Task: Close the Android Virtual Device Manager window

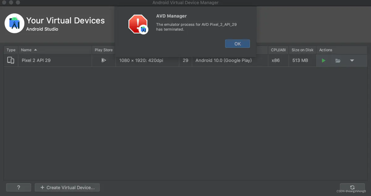Action: pos(4,2)
